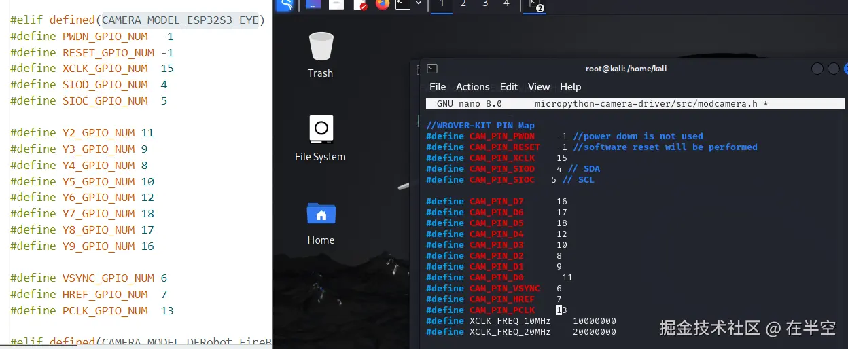Open the Home folder desktop icon
This screenshot has width=848, height=349.
pyautogui.click(x=321, y=223)
